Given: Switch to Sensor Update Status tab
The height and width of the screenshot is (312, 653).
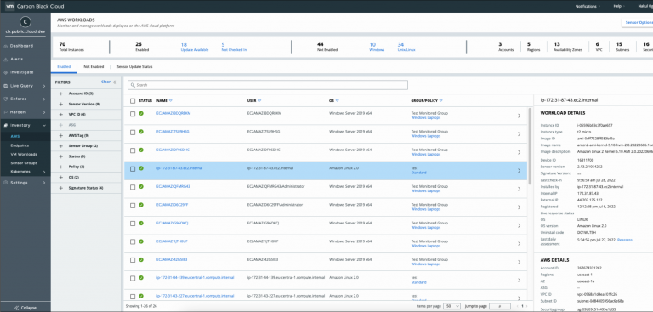Looking at the screenshot, I should tap(134, 66).
